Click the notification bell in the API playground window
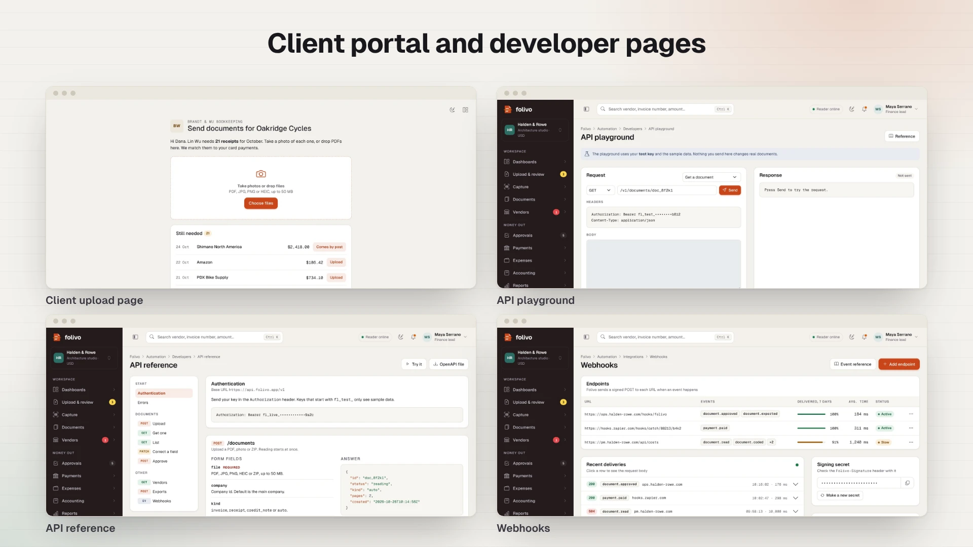This screenshot has width=973, height=547. [x=865, y=109]
